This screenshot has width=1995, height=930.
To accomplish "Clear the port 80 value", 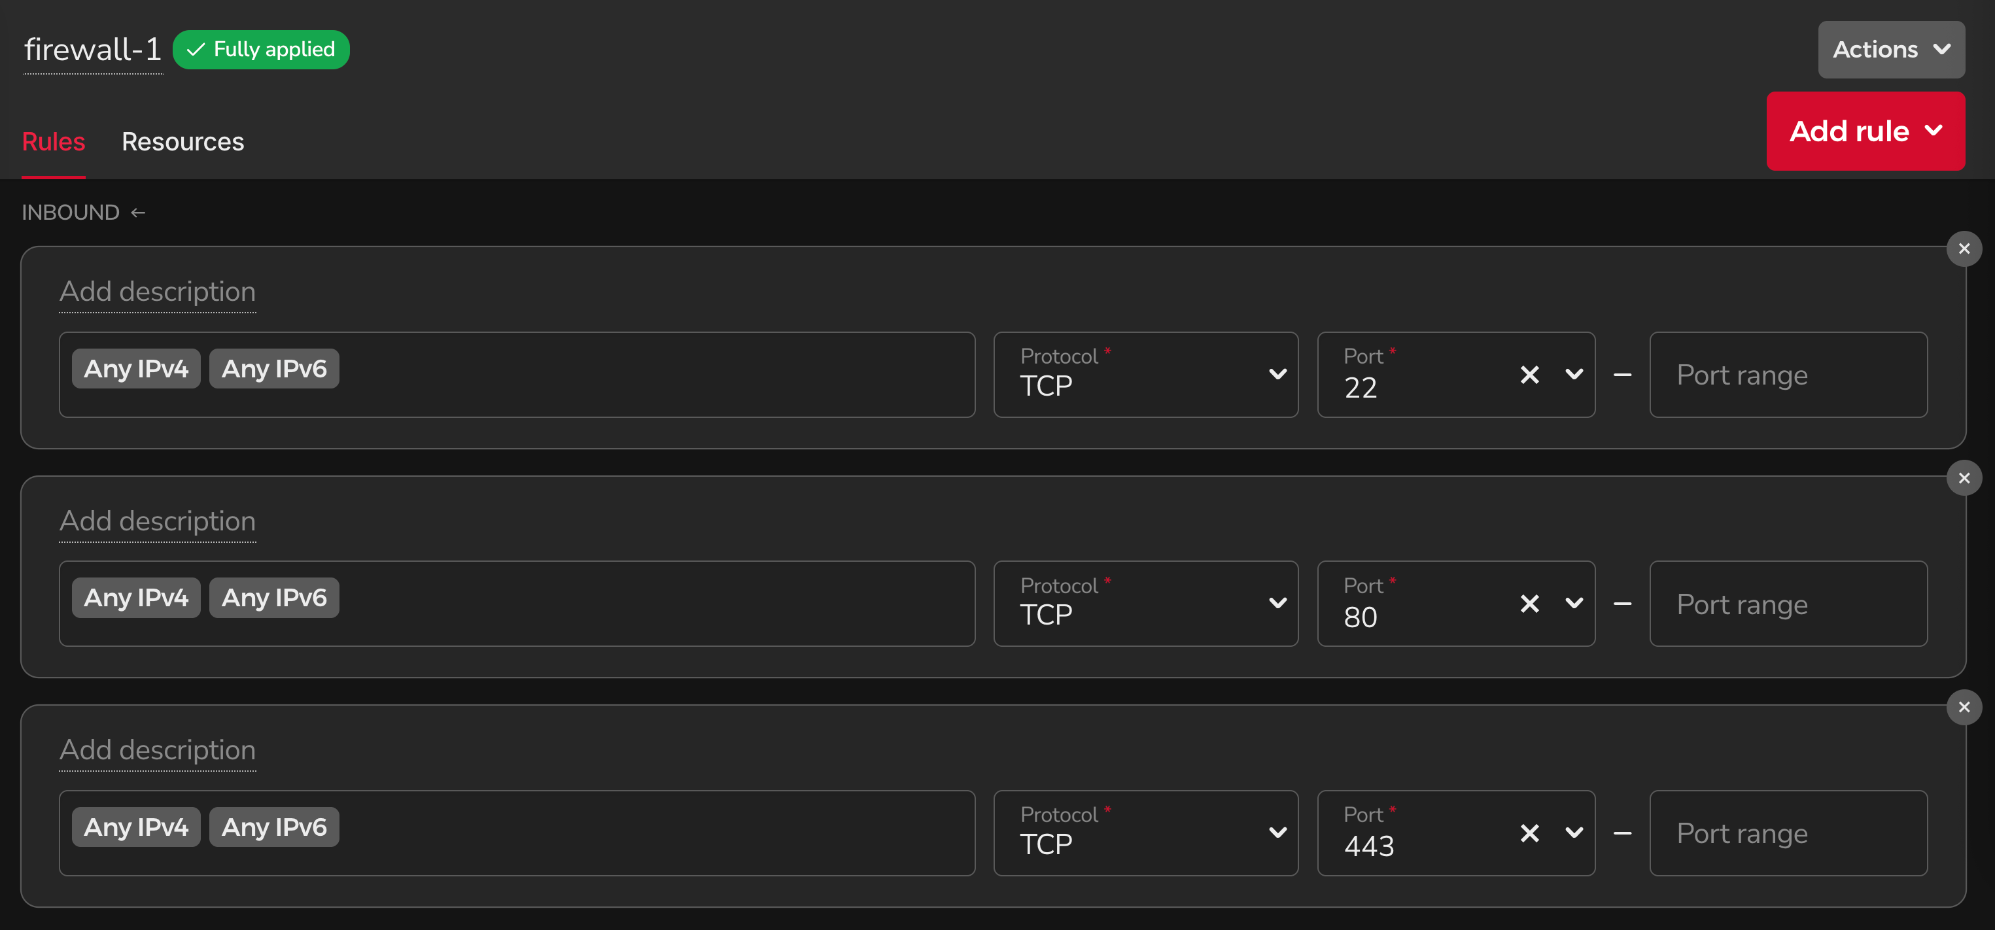I will click(x=1529, y=604).
